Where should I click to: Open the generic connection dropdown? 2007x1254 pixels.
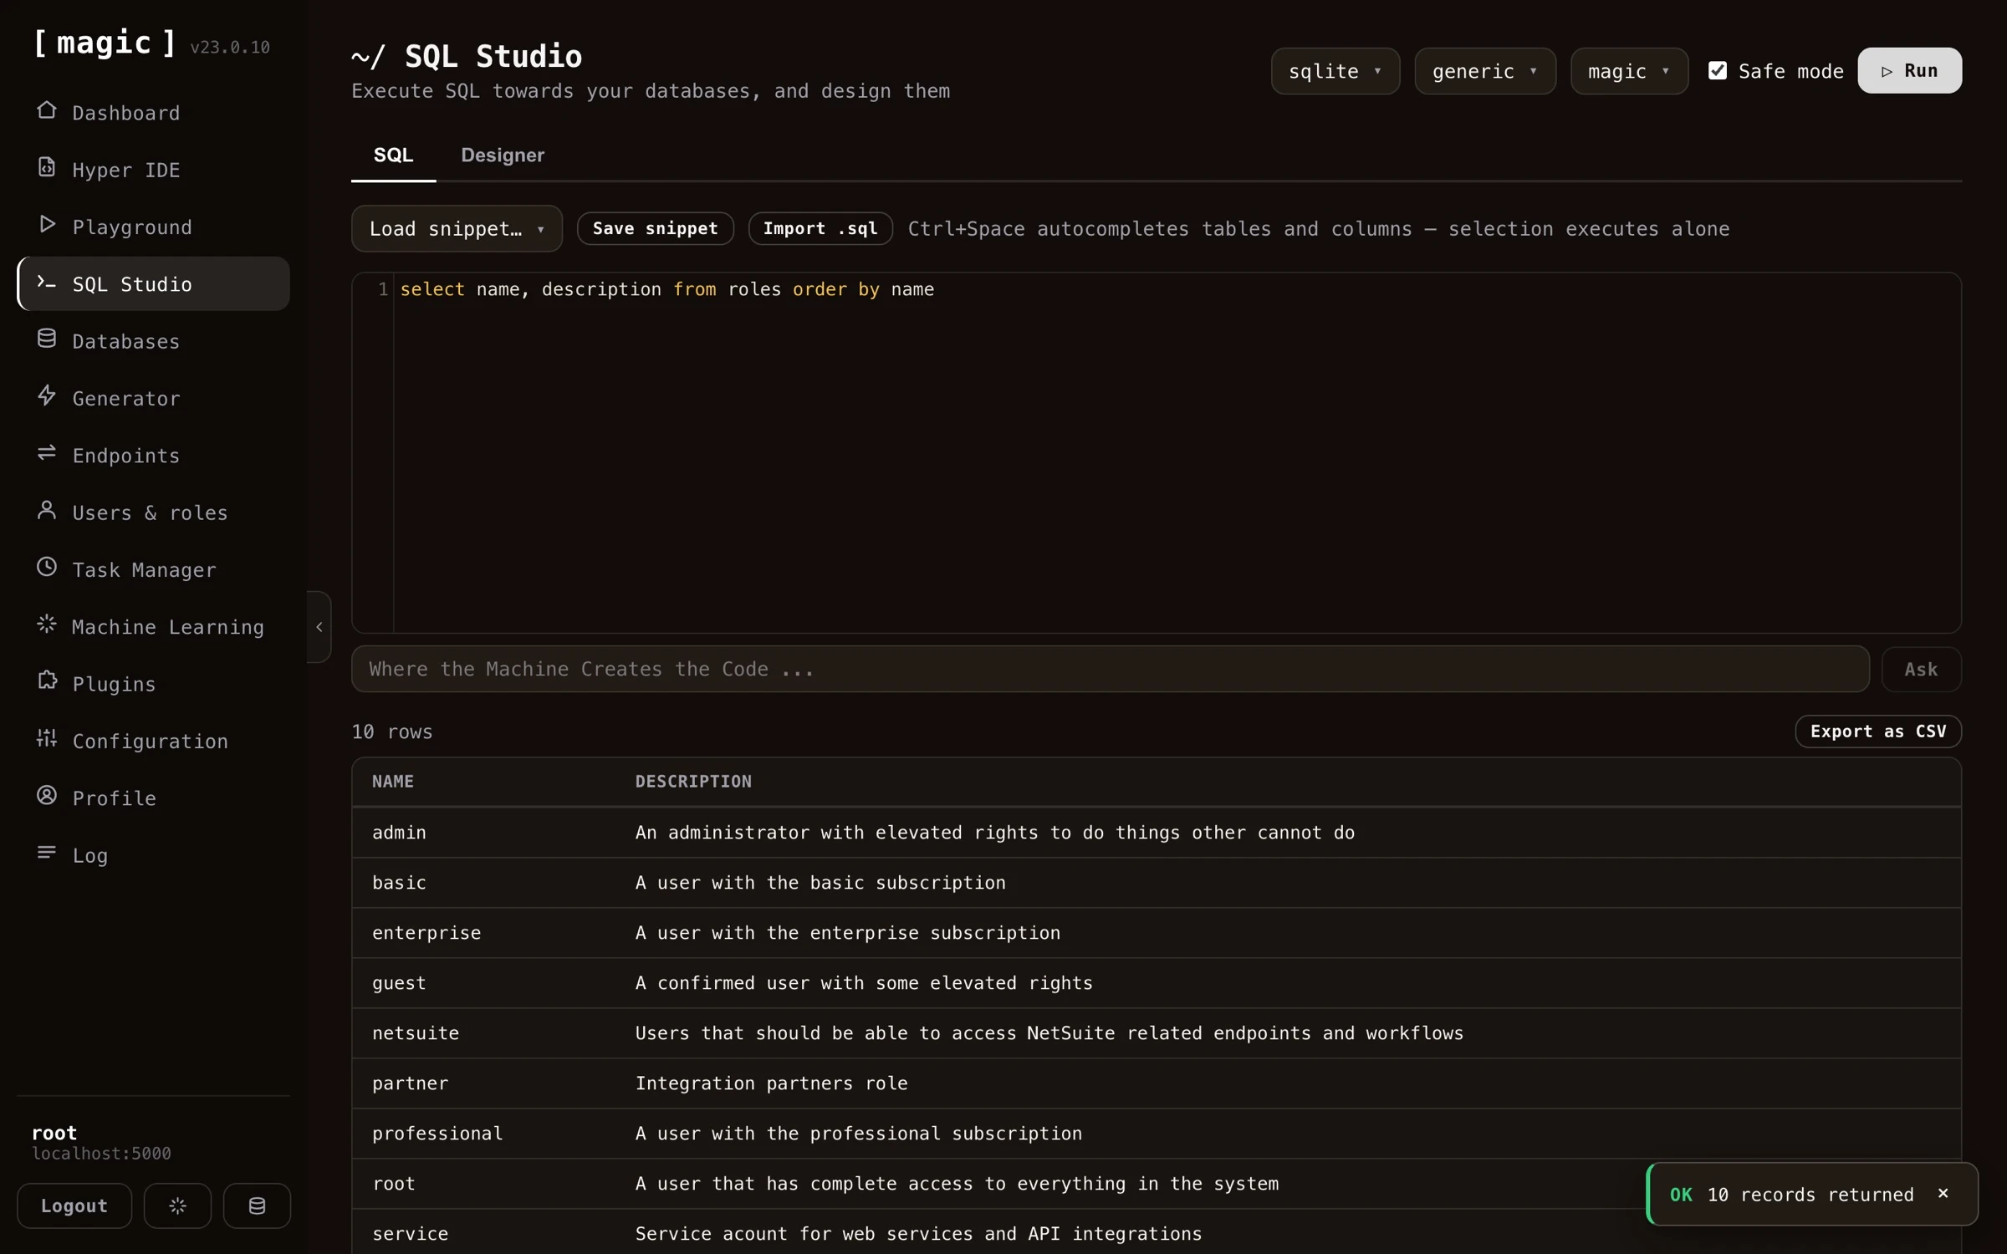pyautogui.click(x=1485, y=71)
